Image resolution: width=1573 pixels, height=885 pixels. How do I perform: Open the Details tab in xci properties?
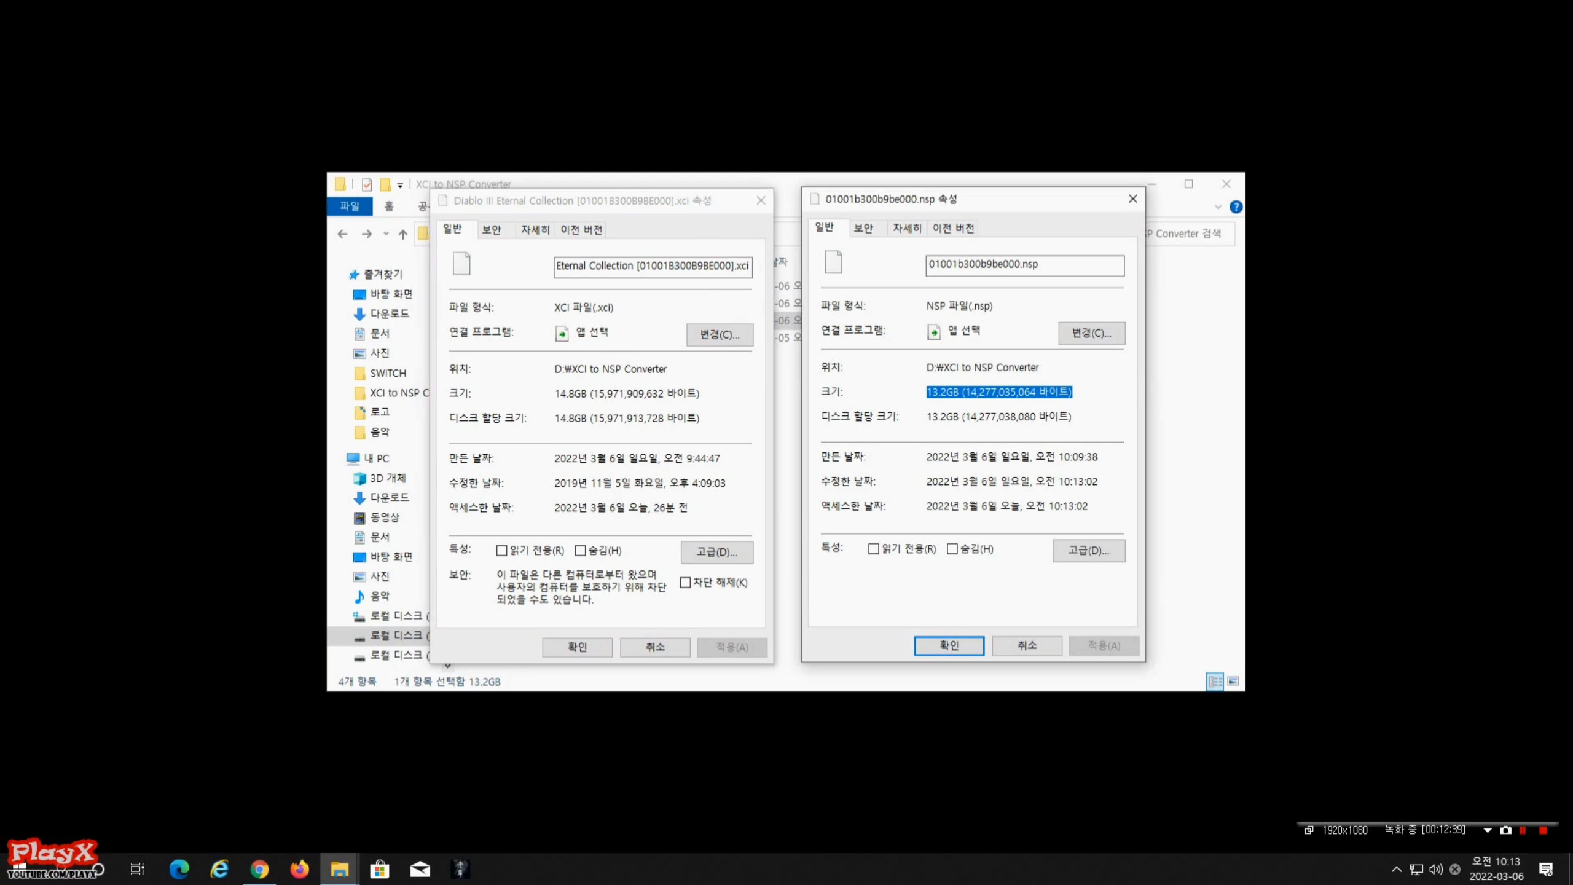[535, 230]
